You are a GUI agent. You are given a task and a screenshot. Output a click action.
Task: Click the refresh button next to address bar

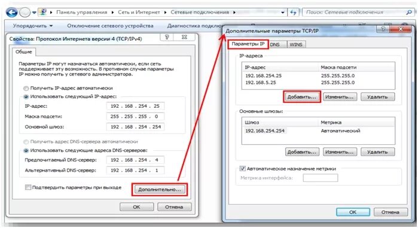tap(293, 12)
